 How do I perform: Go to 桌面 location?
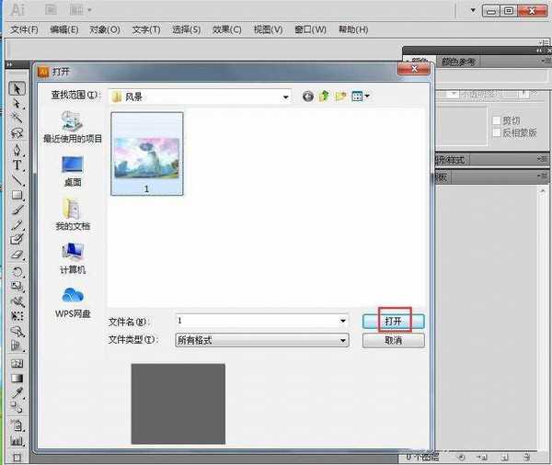coord(73,171)
